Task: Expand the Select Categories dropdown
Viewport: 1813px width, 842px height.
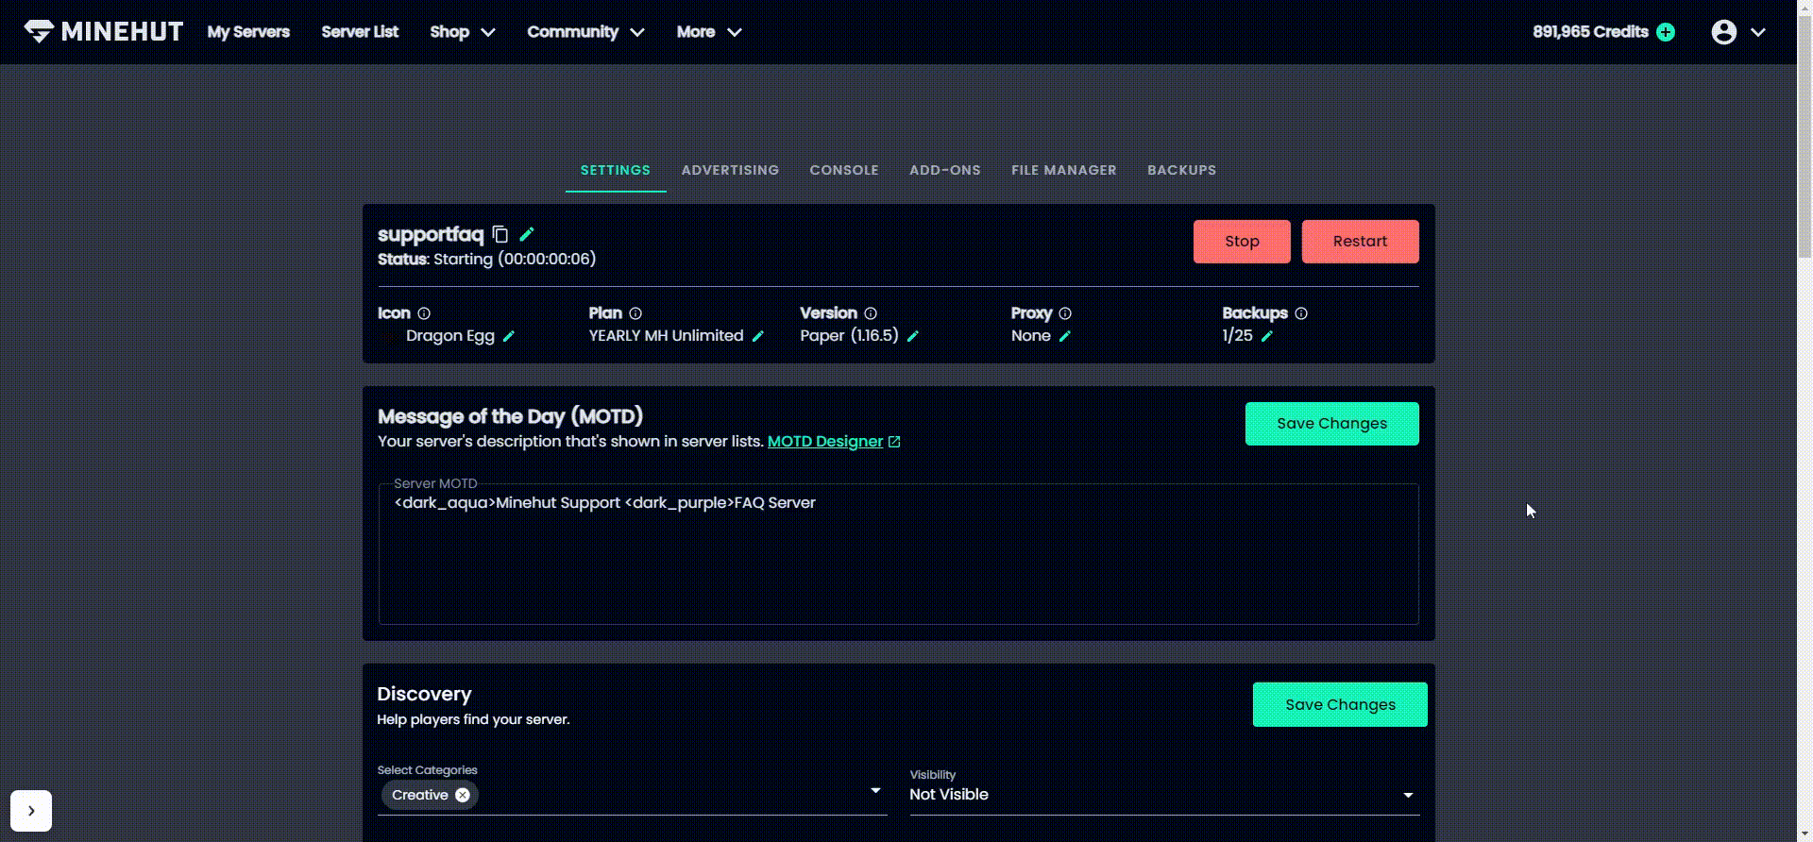Action: (x=875, y=791)
